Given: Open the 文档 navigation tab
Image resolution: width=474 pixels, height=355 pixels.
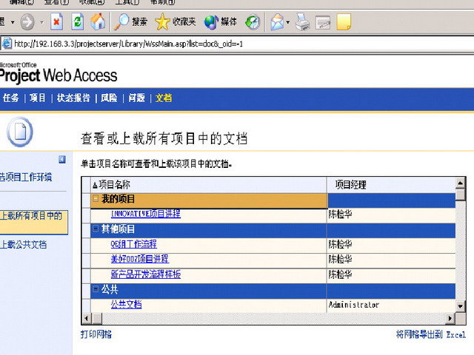Looking at the screenshot, I should (x=164, y=98).
